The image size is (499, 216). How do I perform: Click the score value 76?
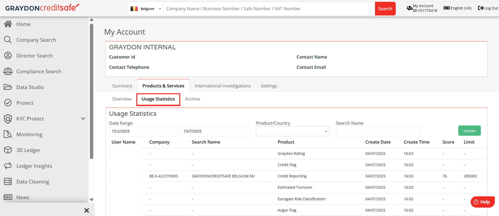click(x=445, y=176)
